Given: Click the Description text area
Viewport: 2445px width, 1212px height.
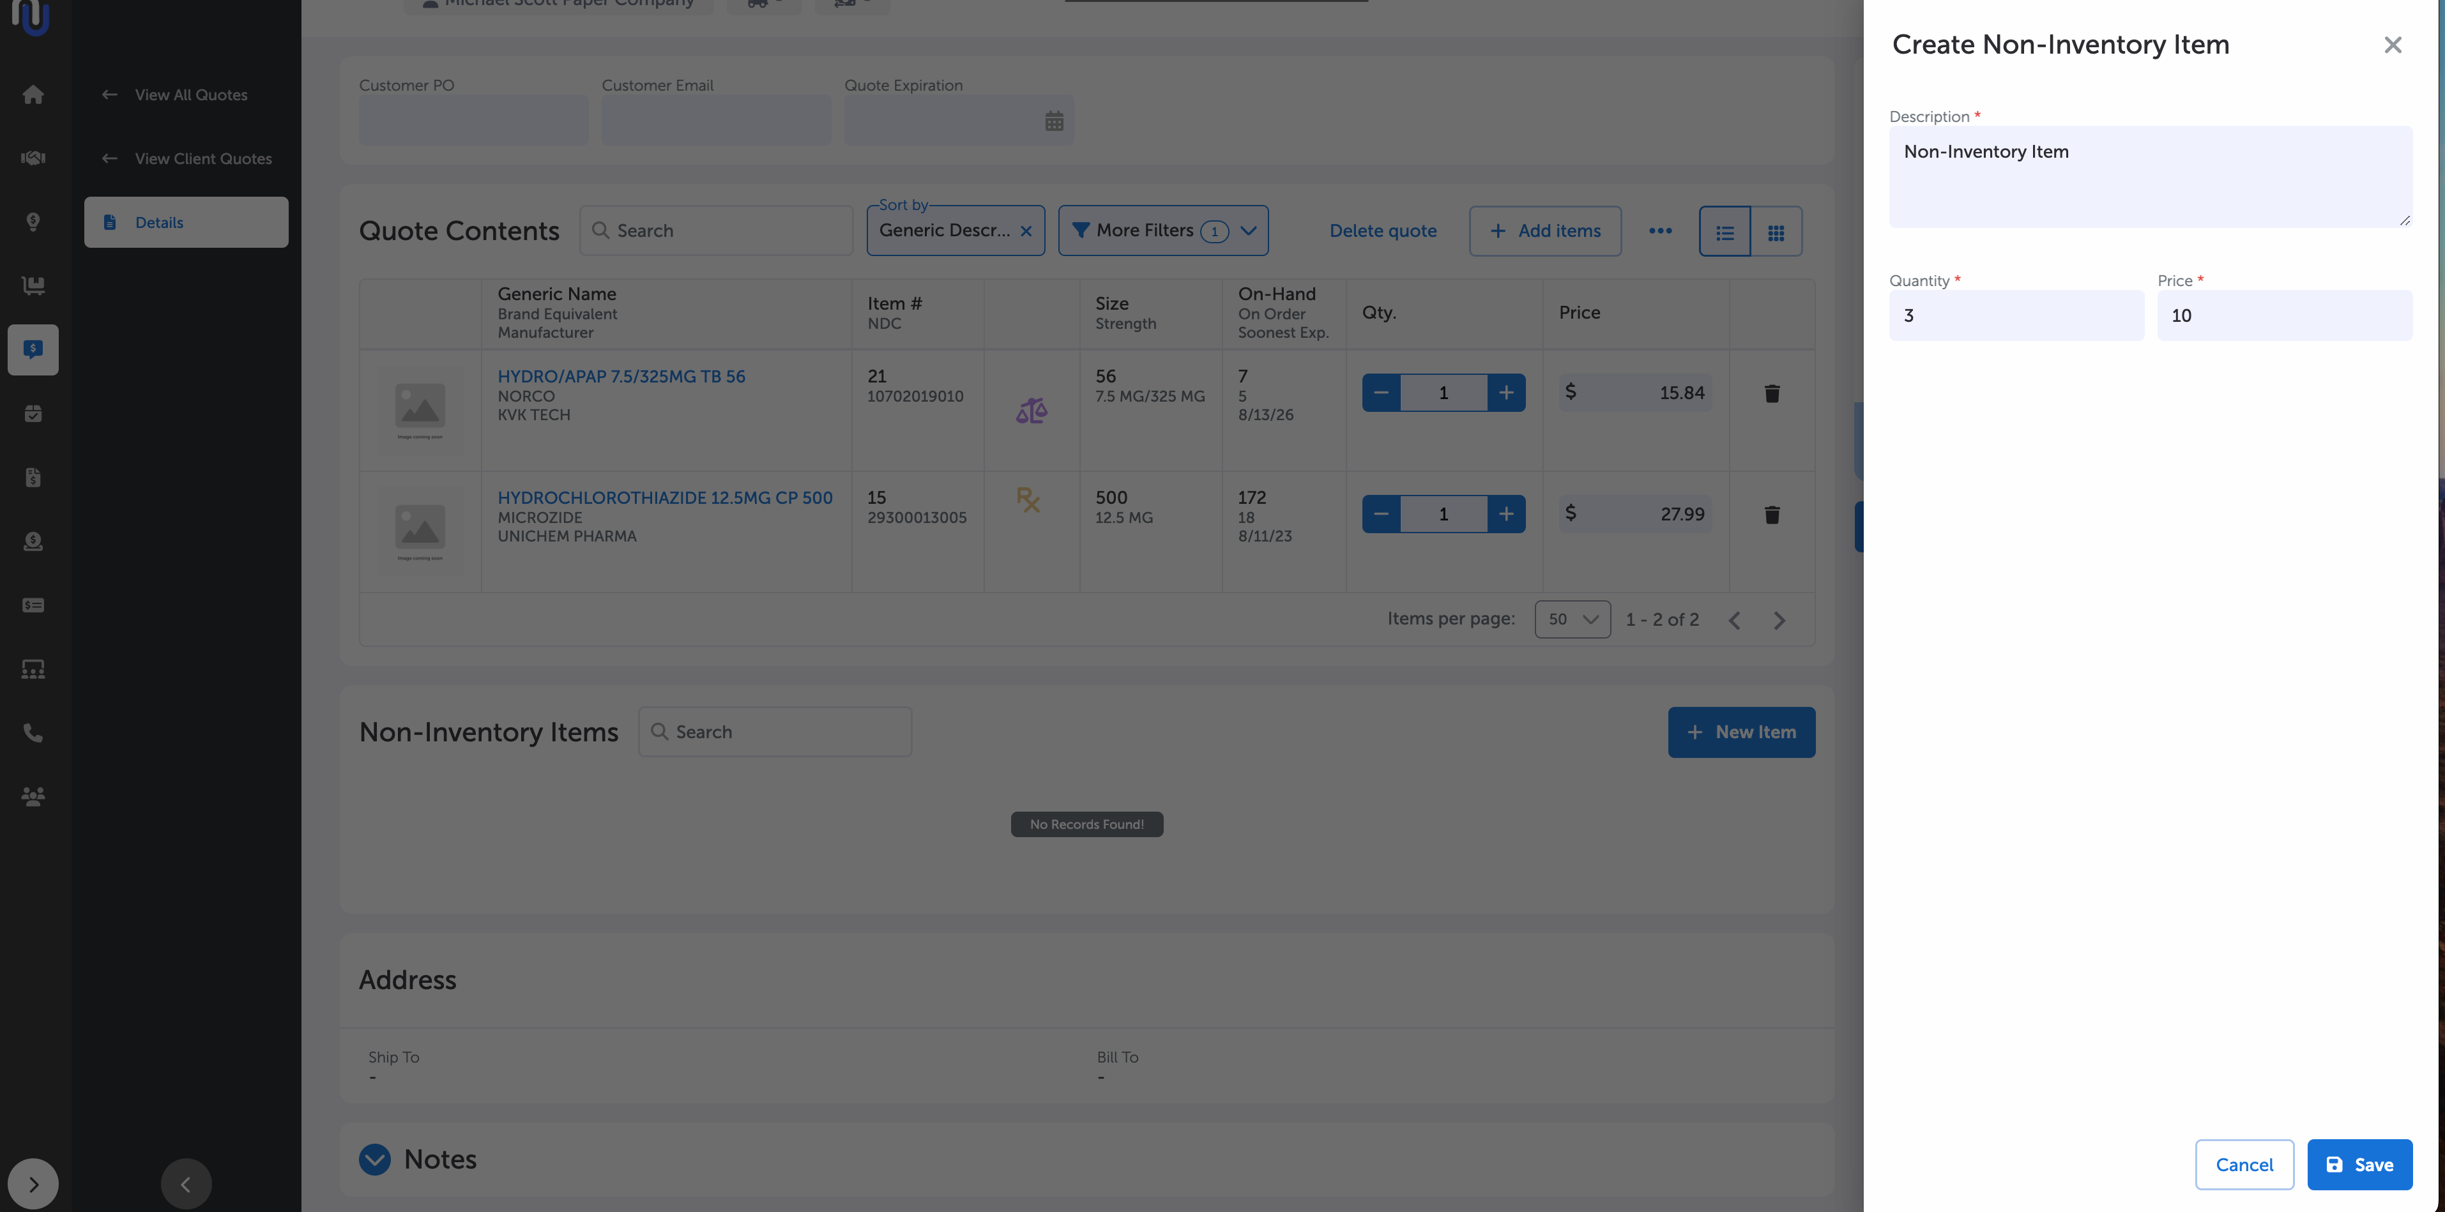Looking at the screenshot, I should point(2150,176).
